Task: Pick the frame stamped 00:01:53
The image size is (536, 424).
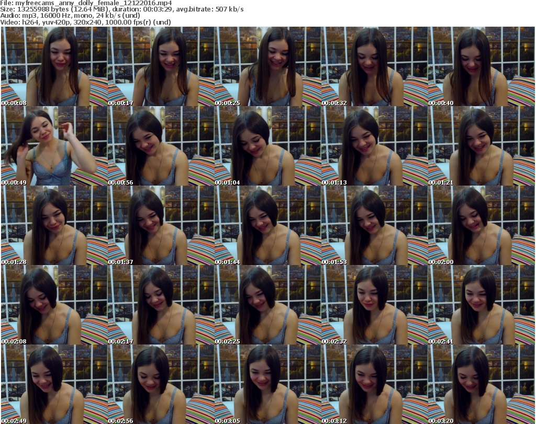Action: [375, 225]
